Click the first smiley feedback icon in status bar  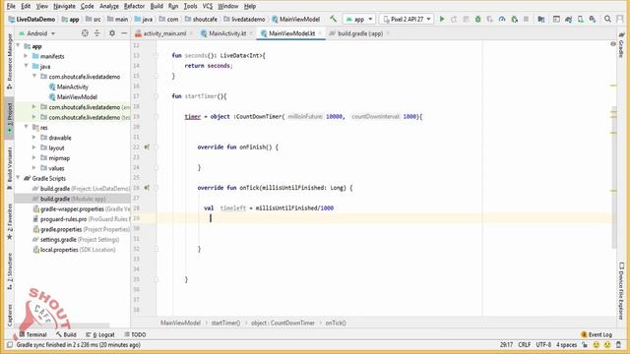pos(597,345)
